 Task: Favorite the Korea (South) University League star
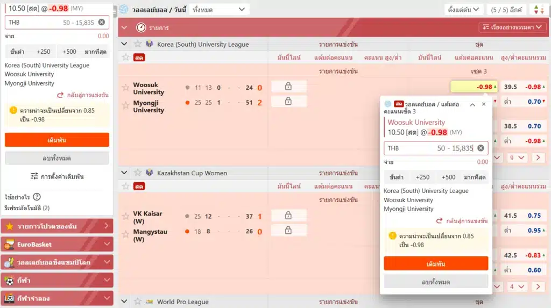coord(137,44)
